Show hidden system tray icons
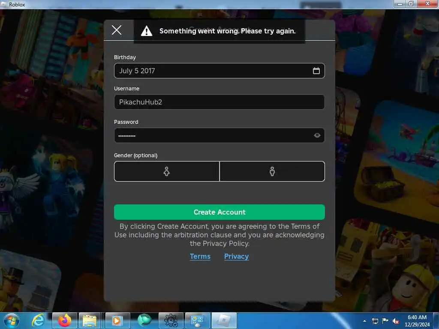Image resolution: width=439 pixels, height=329 pixels. point(364,321)
